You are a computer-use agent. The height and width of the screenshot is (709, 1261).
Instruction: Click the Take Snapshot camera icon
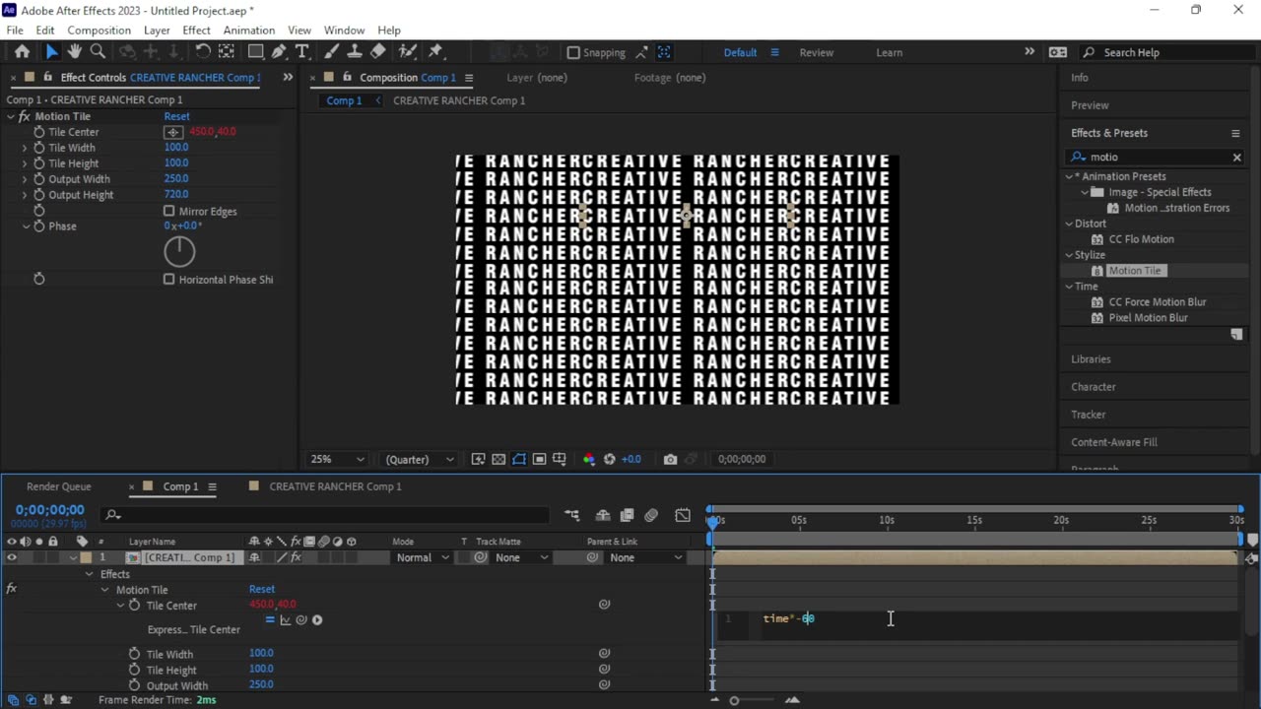[670, 459]
